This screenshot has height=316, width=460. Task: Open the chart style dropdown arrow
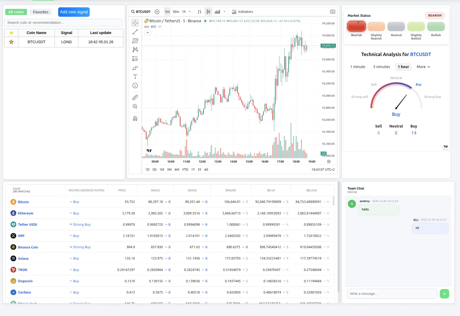(224, 12)
